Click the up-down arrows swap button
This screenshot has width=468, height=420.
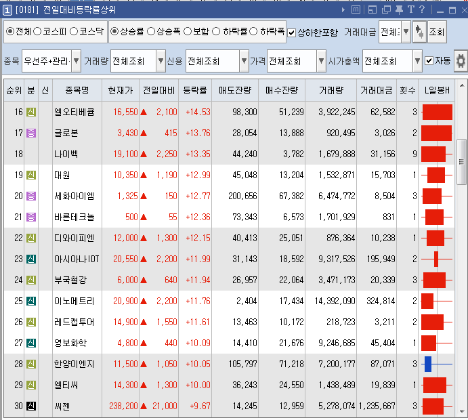(x=419, y=32)
